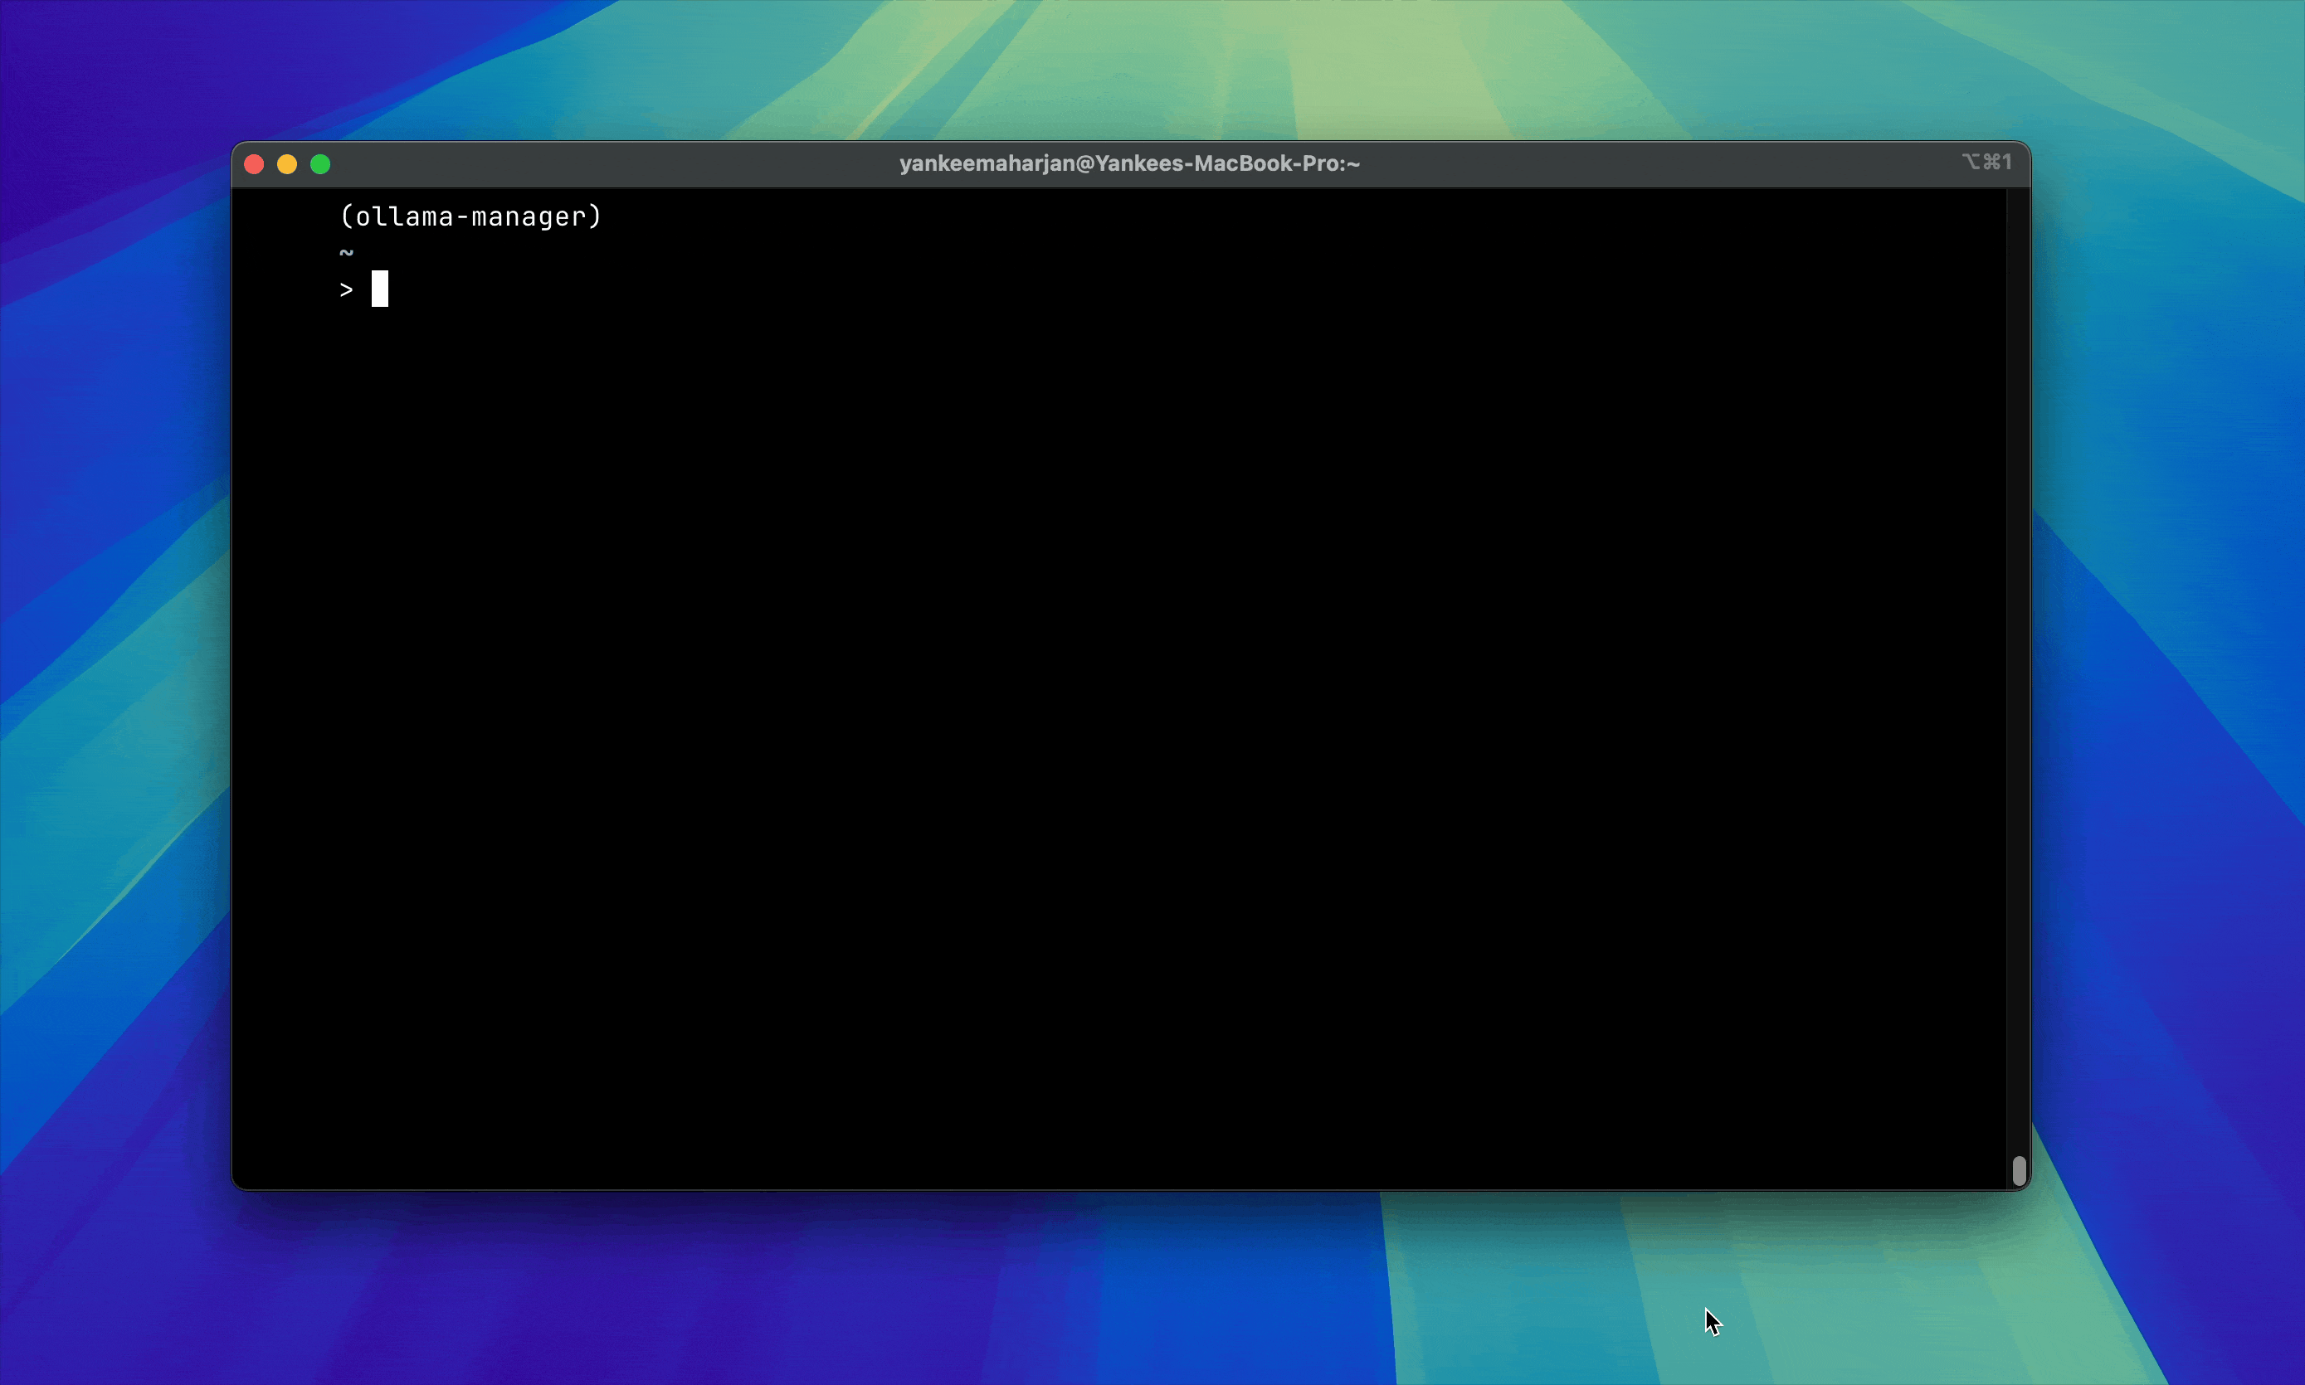
Task: Click the word "manager" in environment text
Action: [x=528, y=216]
